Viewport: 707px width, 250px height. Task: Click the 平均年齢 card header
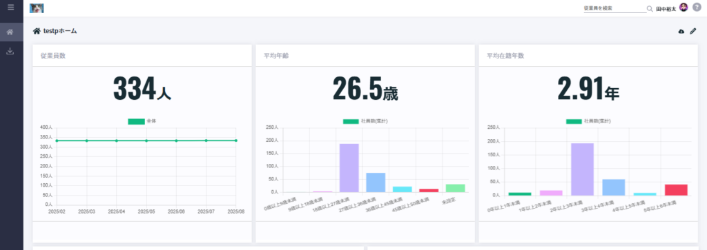pos(365,56)
